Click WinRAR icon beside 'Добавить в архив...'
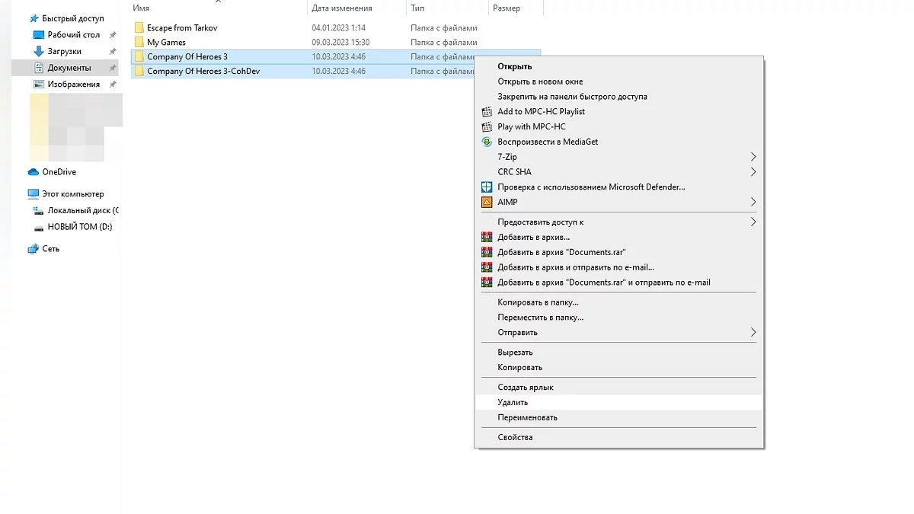Screen dimensions: 914x514 [487, 238]
